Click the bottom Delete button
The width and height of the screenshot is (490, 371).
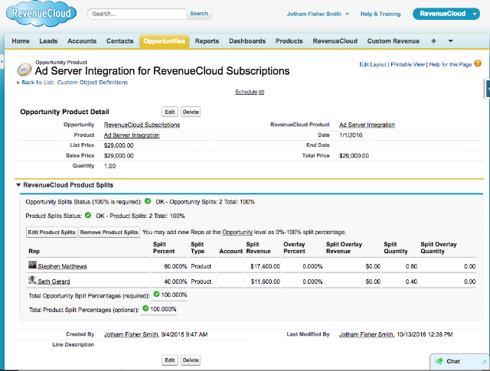(x=191, y=360)
